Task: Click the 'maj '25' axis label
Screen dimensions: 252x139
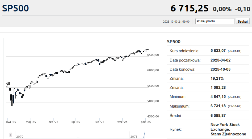Action: 31,122
